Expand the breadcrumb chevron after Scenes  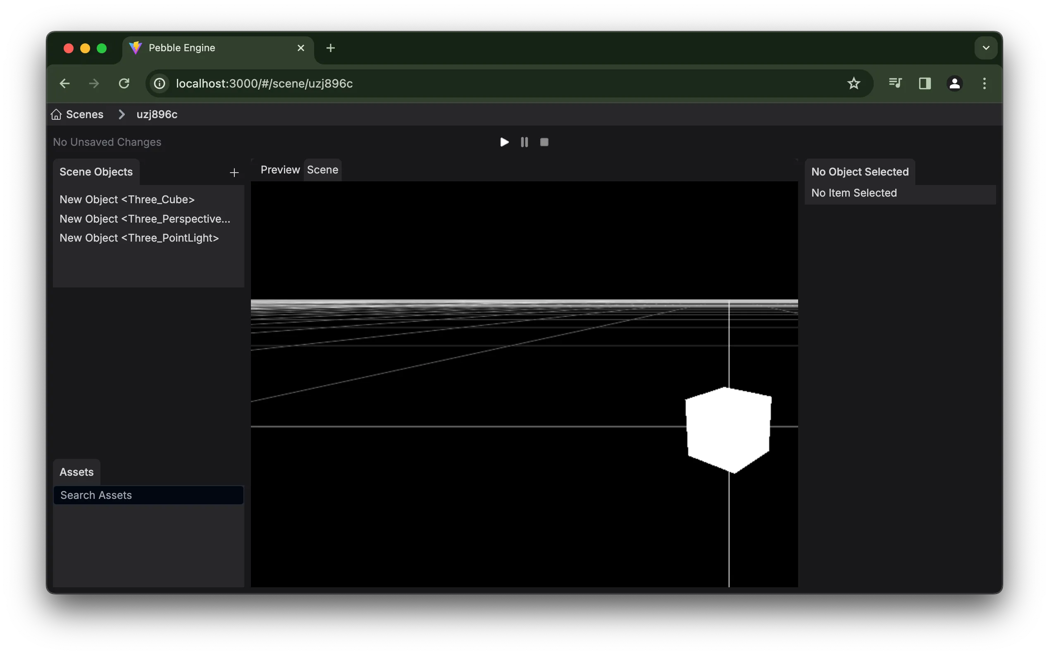click(121, 114)
